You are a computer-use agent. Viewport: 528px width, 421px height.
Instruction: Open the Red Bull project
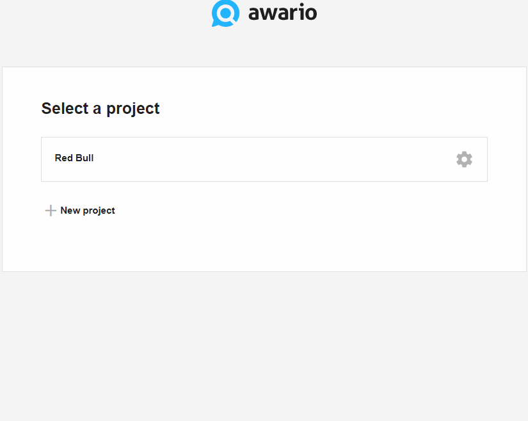264,159
